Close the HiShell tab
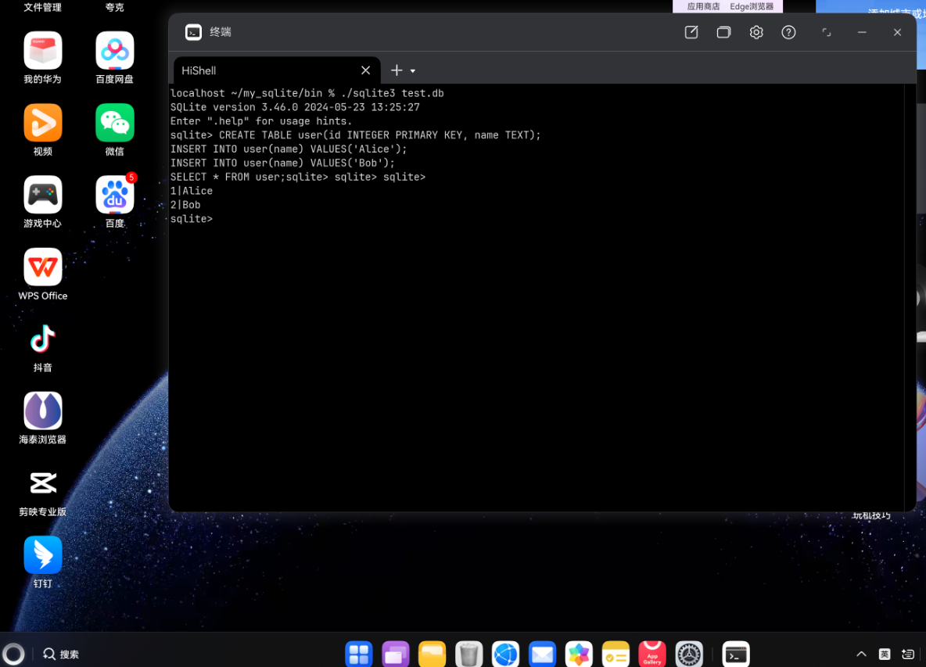Image resolution: width=926 pixels, height=667 pixels. [365, 70]
